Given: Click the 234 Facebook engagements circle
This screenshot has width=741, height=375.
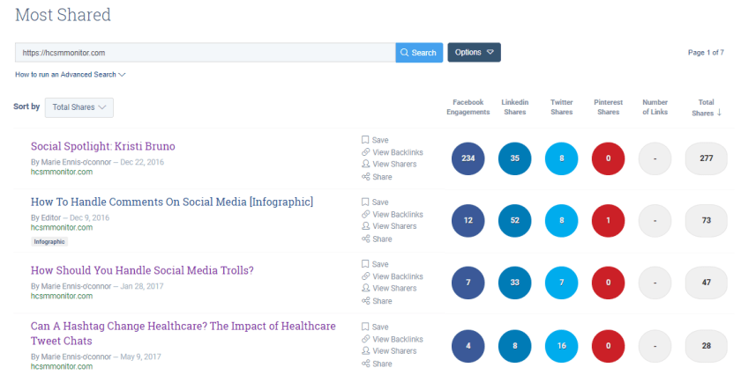Looking at the screenshot, I should click(468, 158).
